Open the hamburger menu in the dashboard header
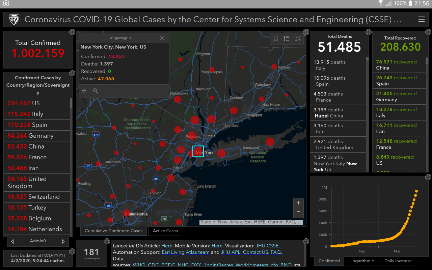This screenshot has width=432, height=270. pyautogui.click(x=421, y=20)
